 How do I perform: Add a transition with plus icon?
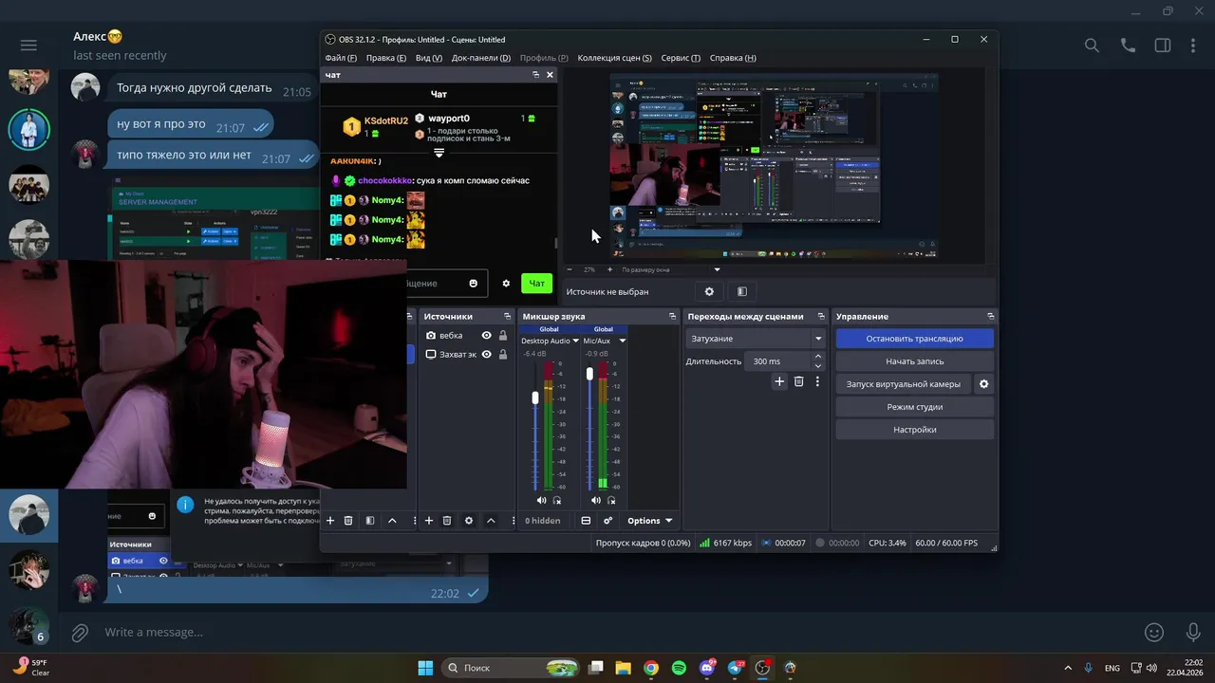[779, 381]
